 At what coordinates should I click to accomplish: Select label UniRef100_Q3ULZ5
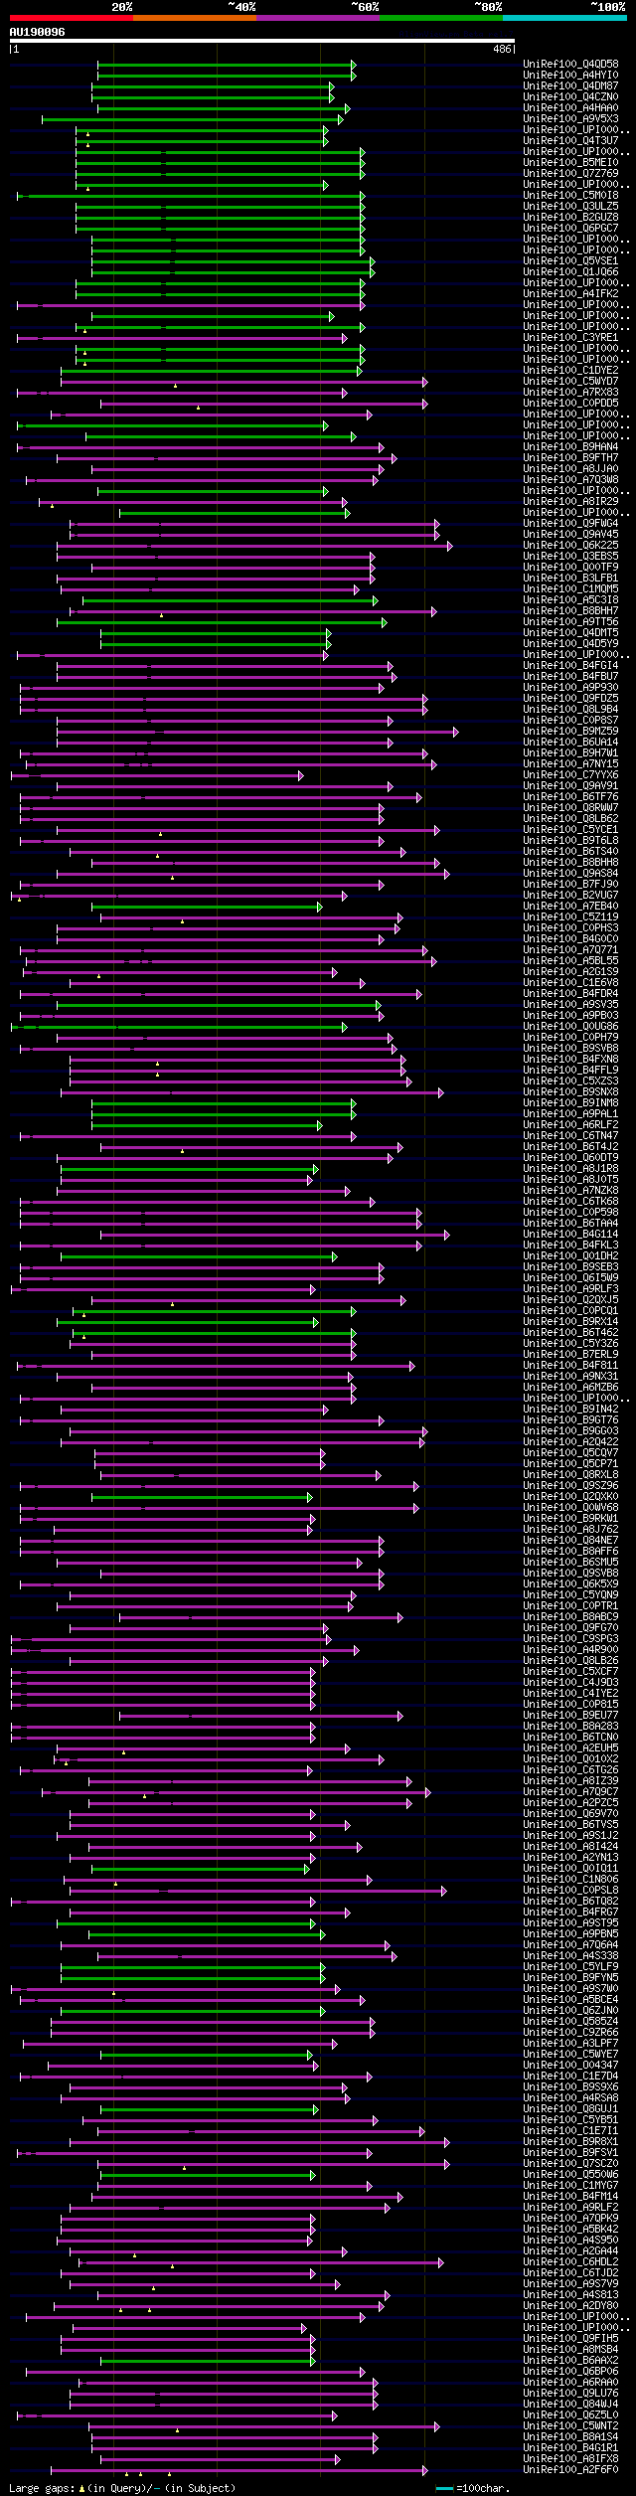tap(570, 207)
